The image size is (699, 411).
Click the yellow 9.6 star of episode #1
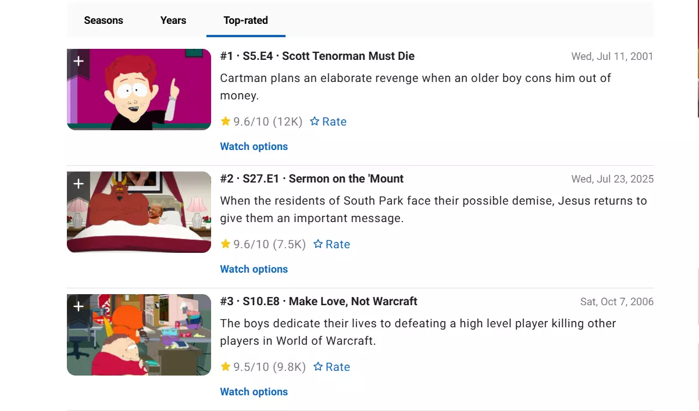tap(226, 121)
